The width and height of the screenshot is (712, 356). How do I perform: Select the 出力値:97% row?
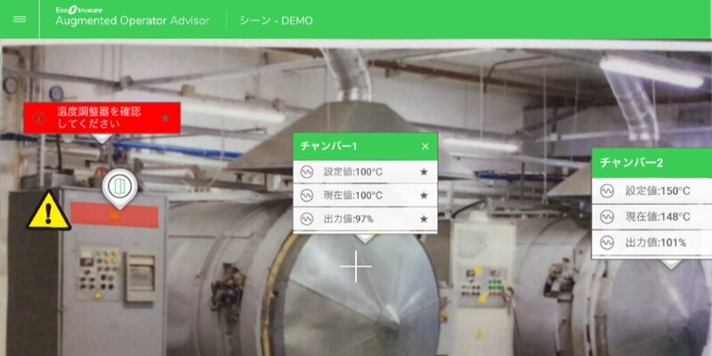click(365, 219)
